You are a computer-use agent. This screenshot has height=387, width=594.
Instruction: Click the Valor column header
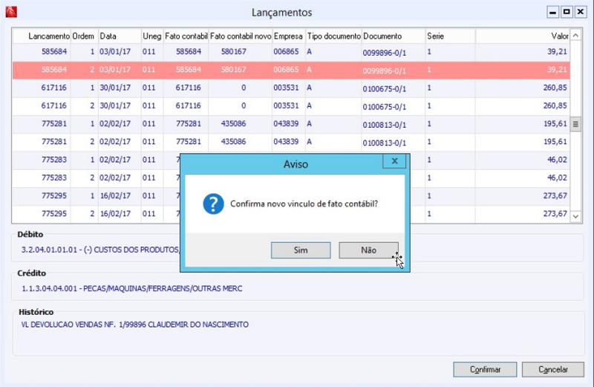point(523,36)
